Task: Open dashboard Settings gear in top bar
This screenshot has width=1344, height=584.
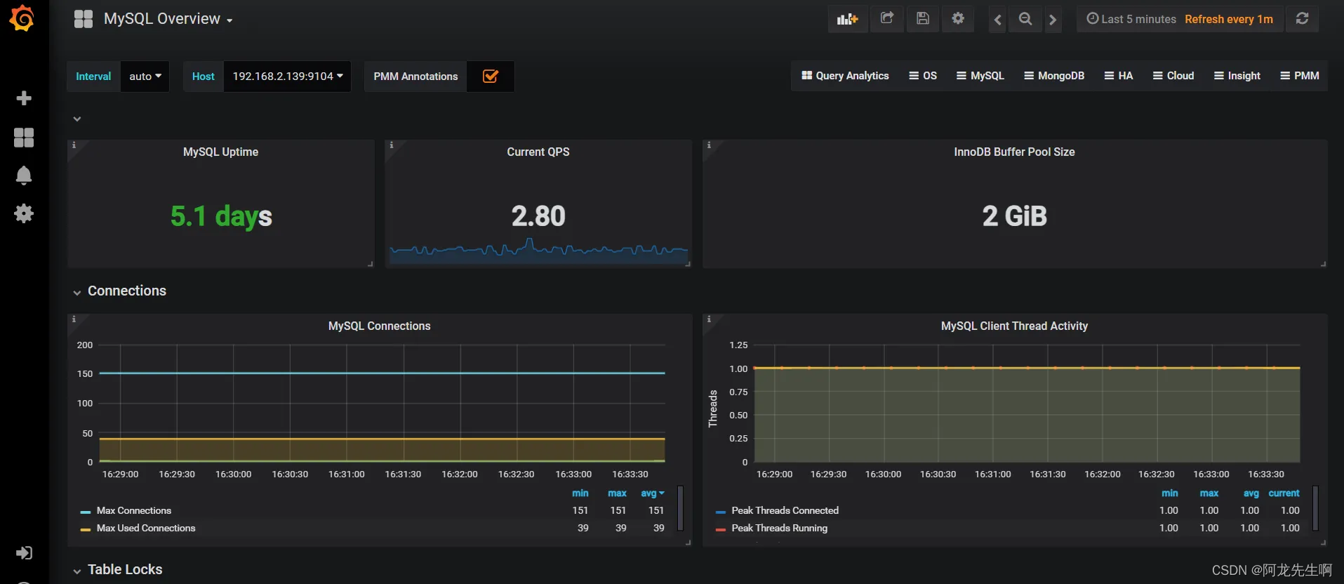Action: (958, 19)
